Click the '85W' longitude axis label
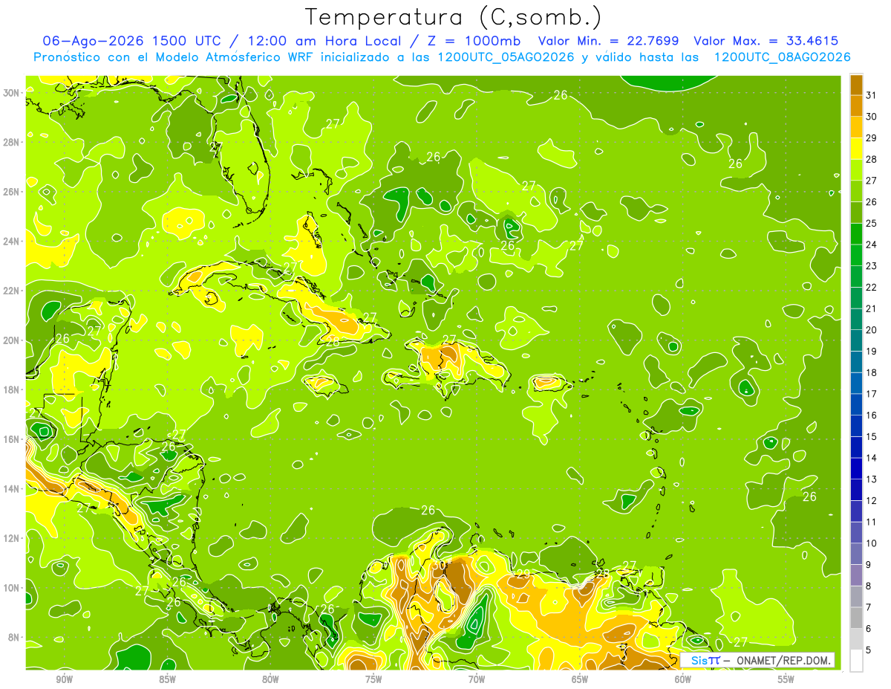 [x=167, y=679]
